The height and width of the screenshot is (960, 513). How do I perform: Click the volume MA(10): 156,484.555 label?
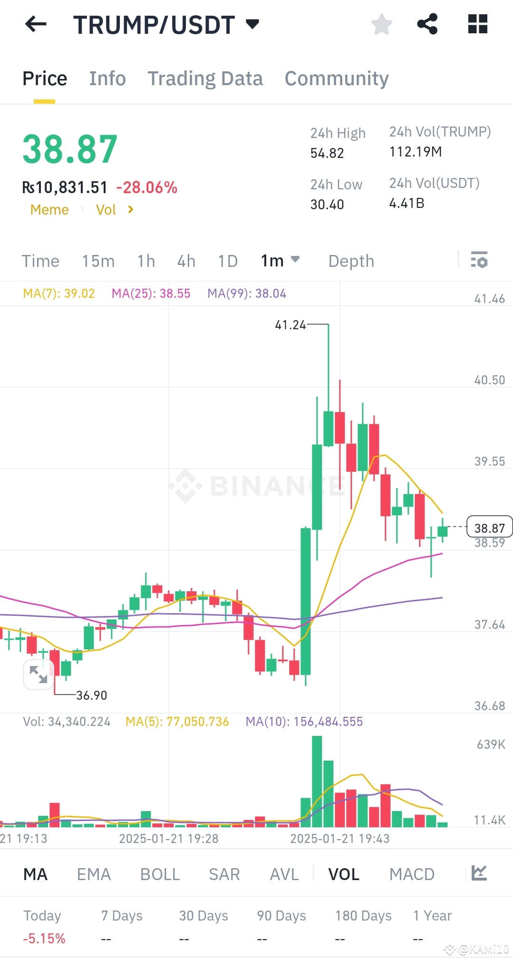tap(304, 722)
